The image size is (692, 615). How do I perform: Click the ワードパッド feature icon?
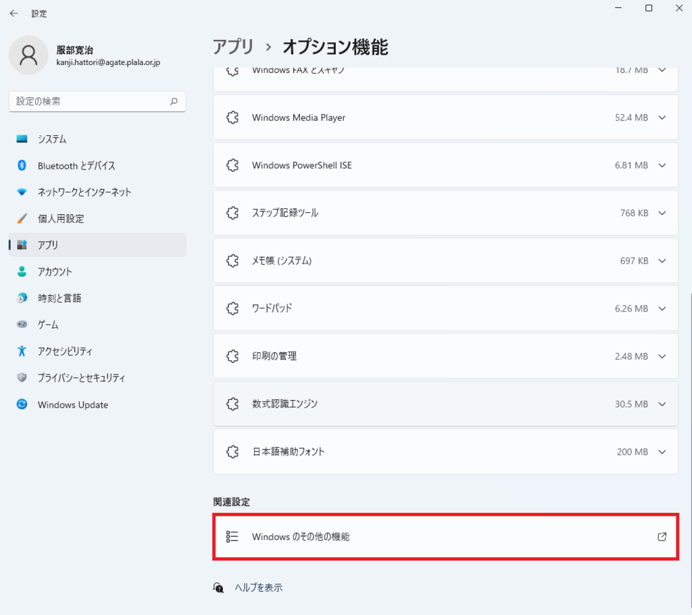(x=232, y=308)
